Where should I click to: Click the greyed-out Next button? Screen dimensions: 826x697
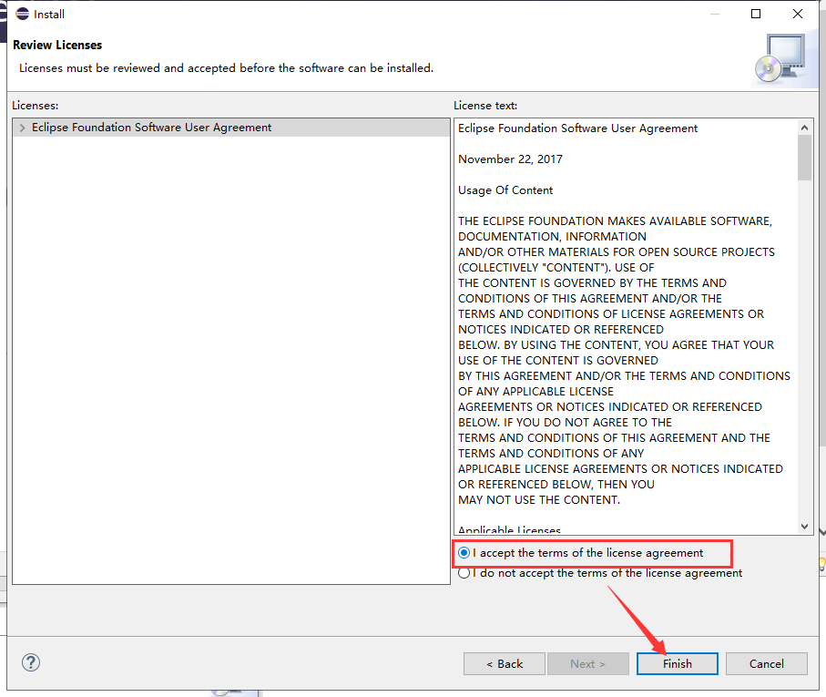point(587,663)
